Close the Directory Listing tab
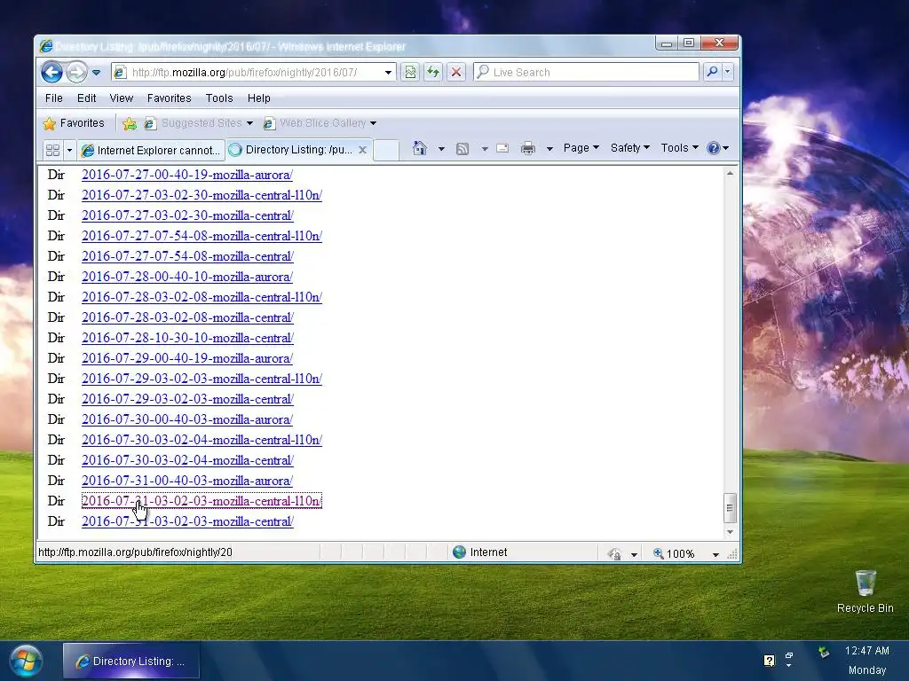The width and height of the screenshot is (909, 681). (362, 150)
